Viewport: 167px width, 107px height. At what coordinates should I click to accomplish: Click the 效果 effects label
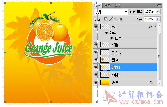point(113,33)
